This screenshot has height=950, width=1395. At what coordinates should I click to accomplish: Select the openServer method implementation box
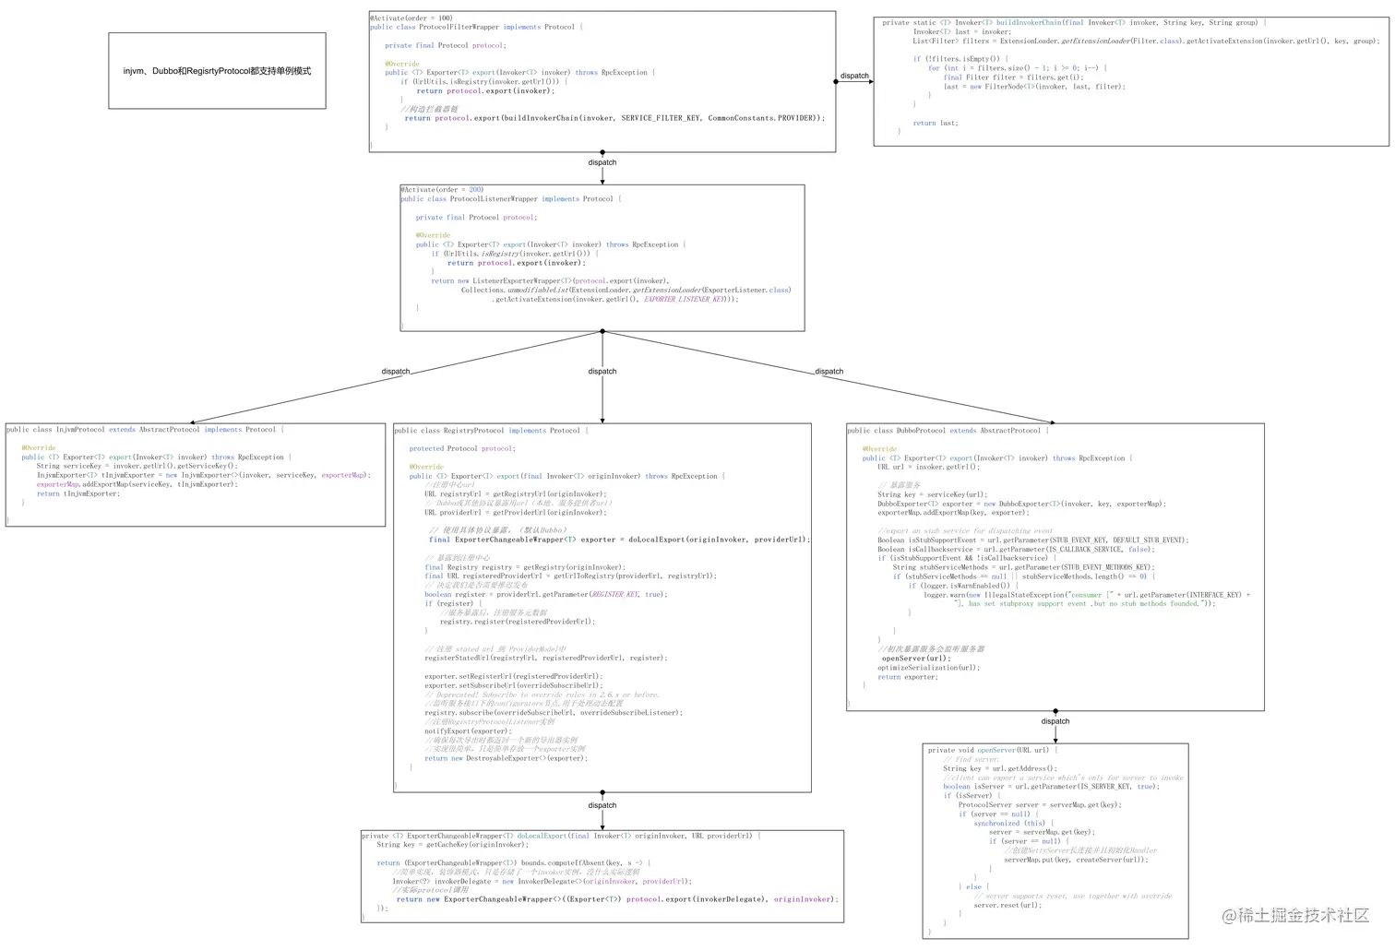click(1055, 839)
